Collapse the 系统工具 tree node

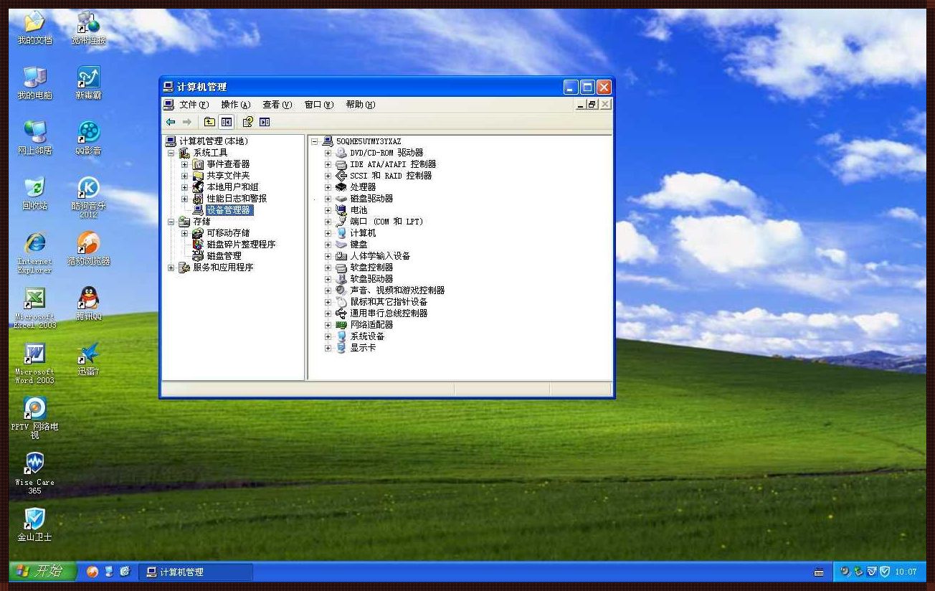171,153
